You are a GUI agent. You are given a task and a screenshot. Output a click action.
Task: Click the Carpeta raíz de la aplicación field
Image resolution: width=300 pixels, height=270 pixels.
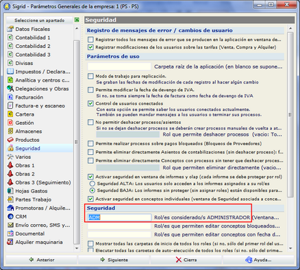119,66
